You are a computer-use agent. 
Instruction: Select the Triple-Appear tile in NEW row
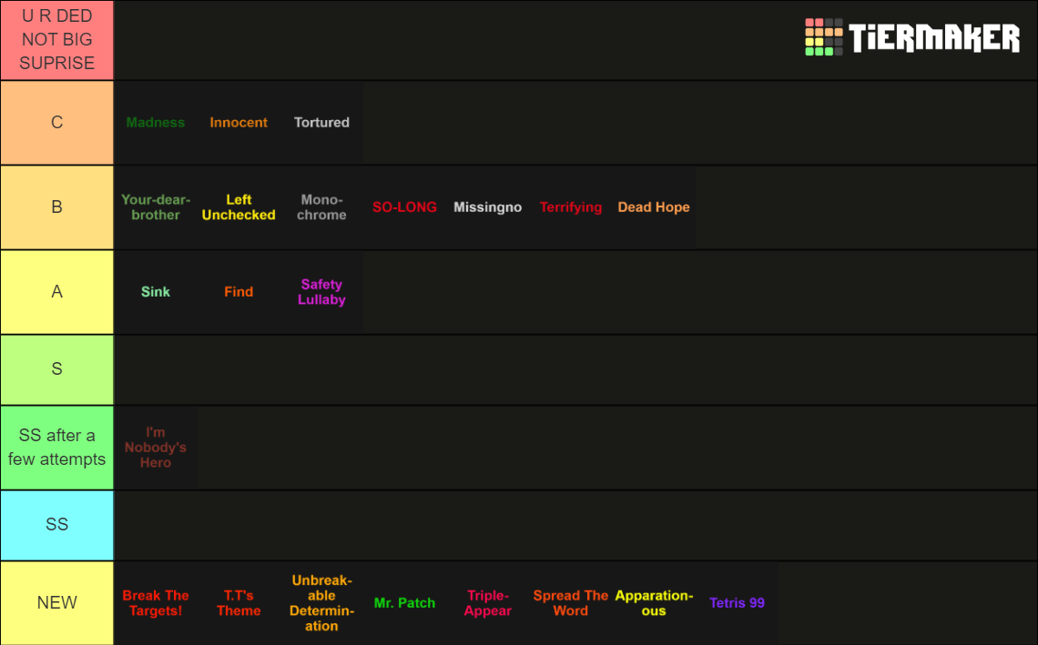click(x=487, y=602)
